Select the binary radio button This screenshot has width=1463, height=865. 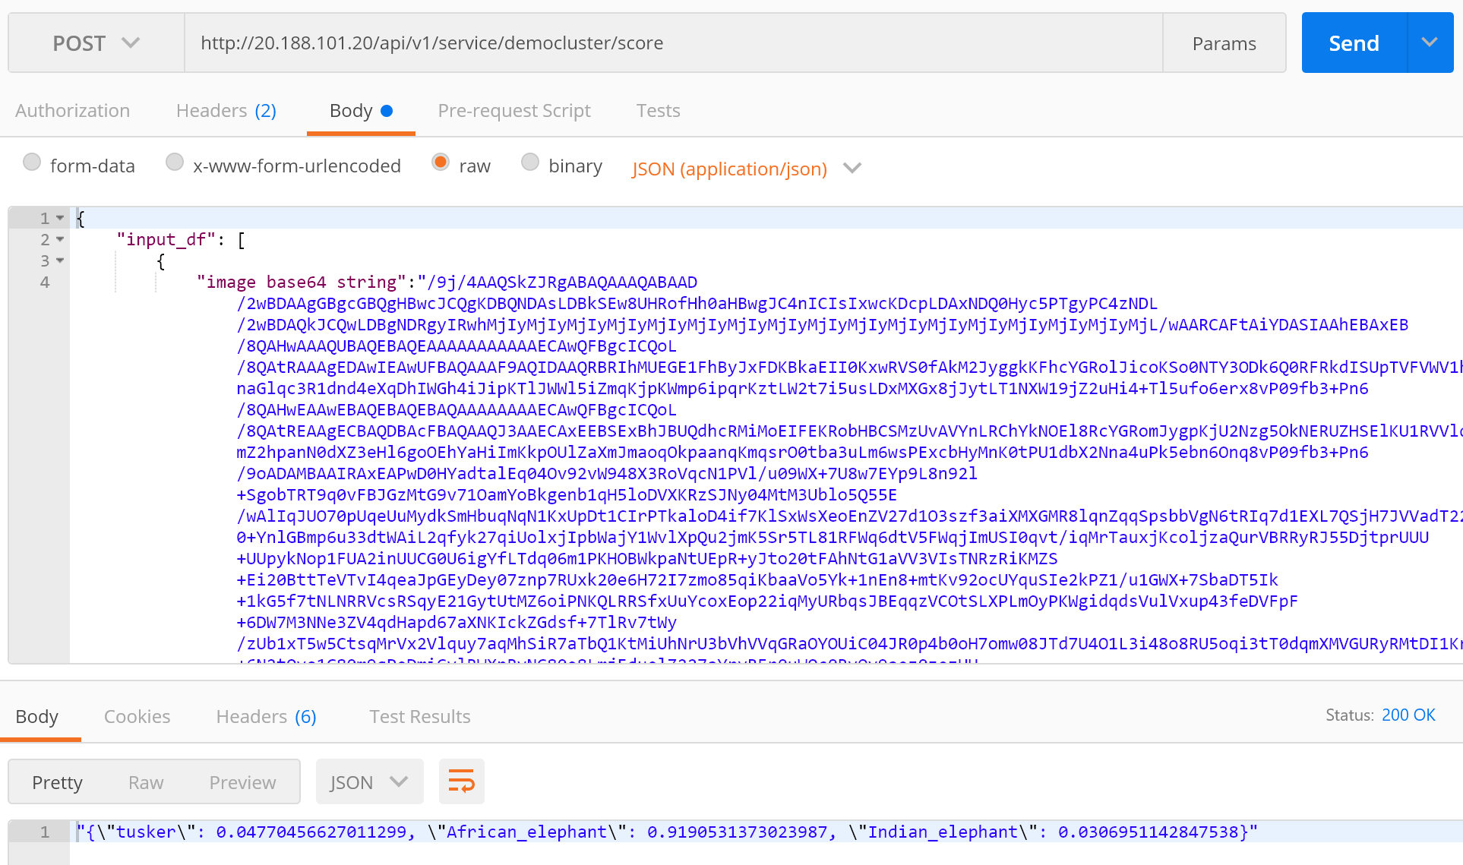coord(530,163)
